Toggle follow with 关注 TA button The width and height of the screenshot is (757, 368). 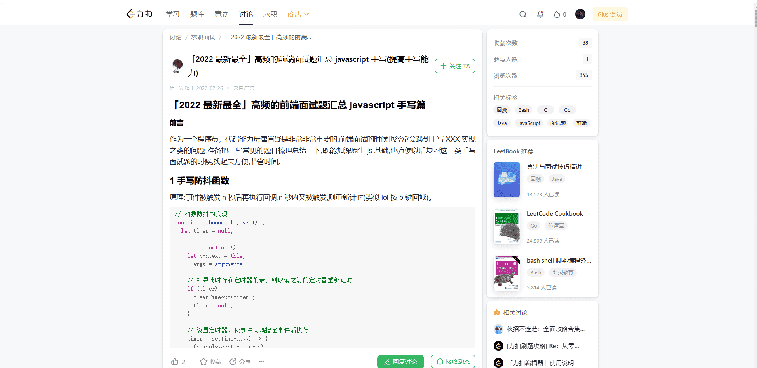pyautogui.click(x=455, y=66)
